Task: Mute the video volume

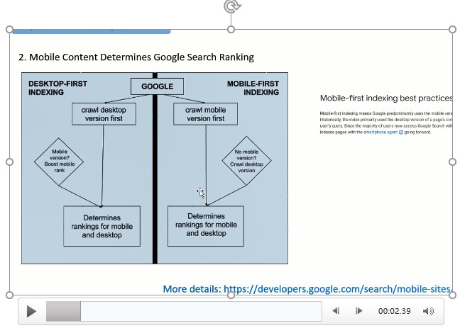Action: pos(428,311)
